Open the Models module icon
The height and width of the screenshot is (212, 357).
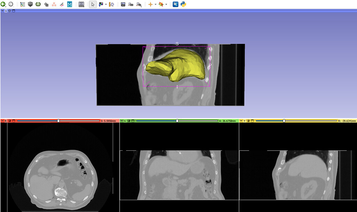pyautogui.click(x=38, y=5)
